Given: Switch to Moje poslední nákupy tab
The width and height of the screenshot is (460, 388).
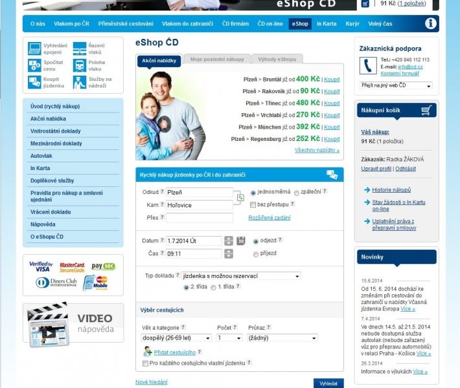Looking at the screenshot, I should pos(217,59).
